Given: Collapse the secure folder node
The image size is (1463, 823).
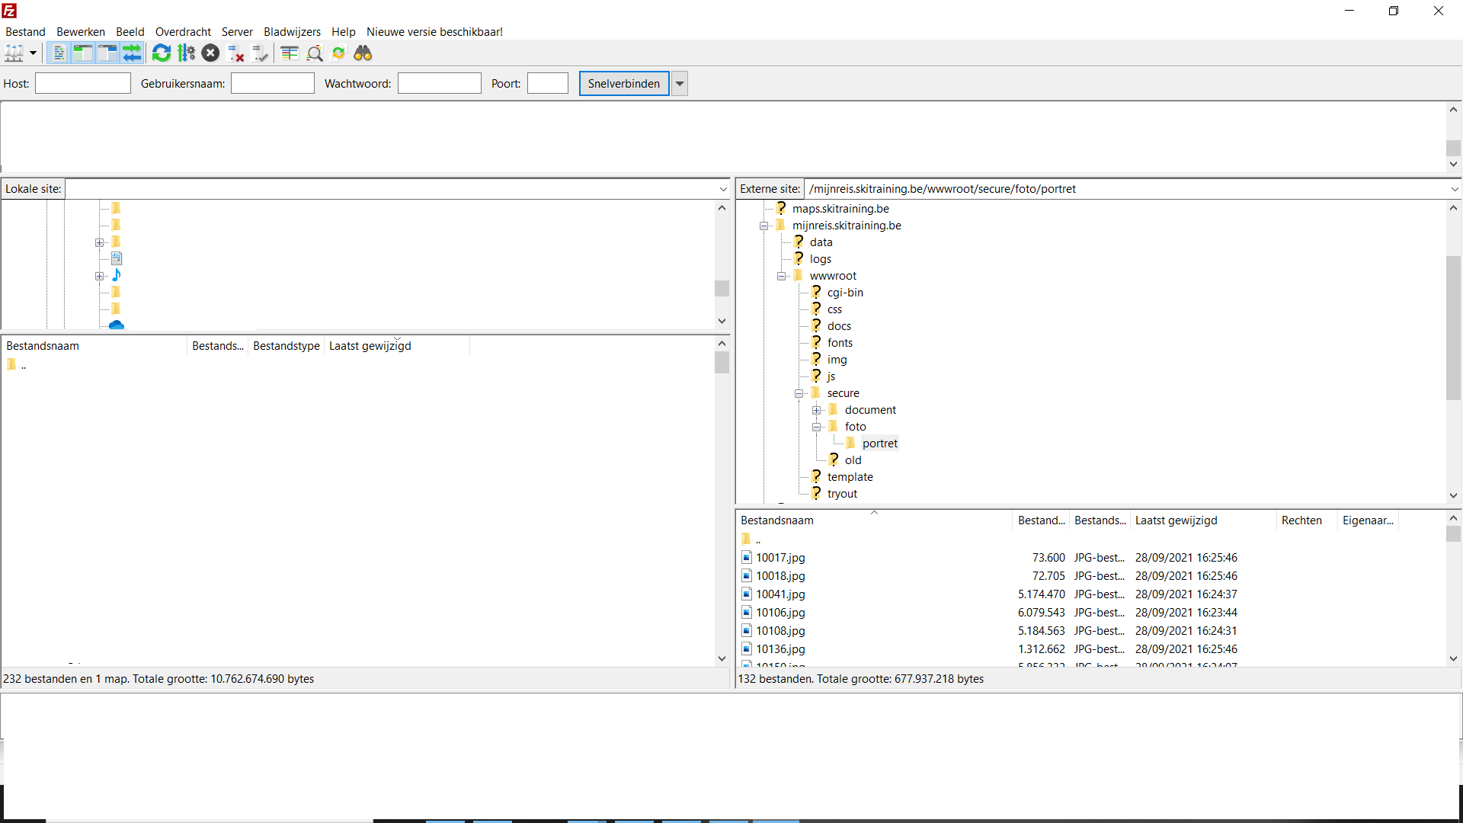Looking at the screenshot, I should point(799,394).
